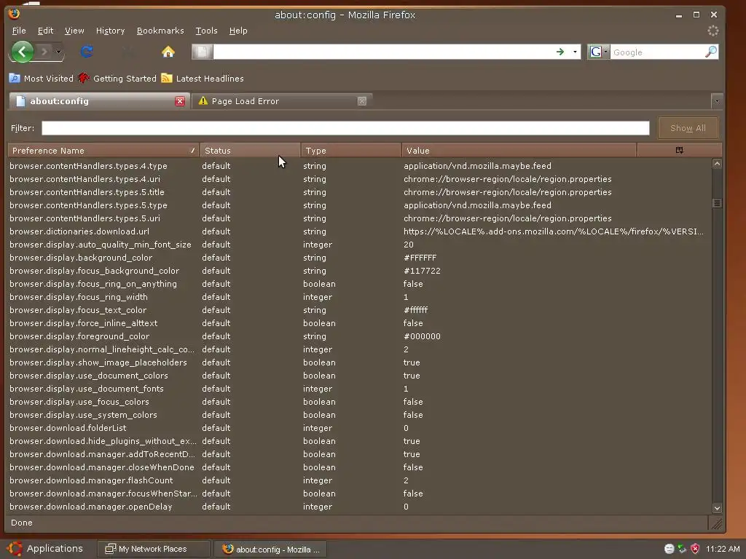Open the File menu
This screenshot has height=559, width=746.
coord(19,31)
